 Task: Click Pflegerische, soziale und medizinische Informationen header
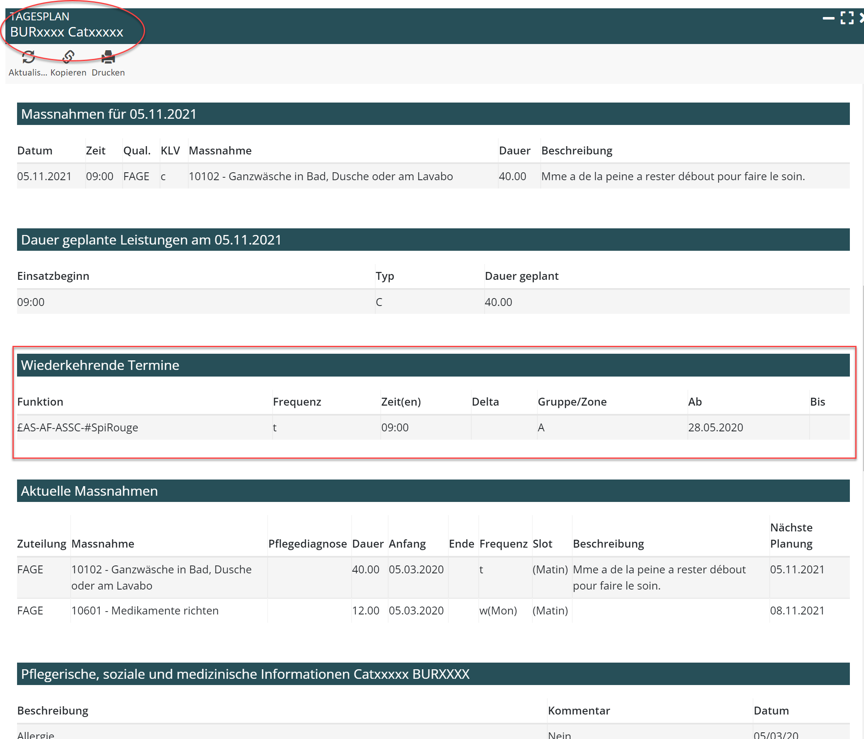pyautogui.click(x=245, y=673)
